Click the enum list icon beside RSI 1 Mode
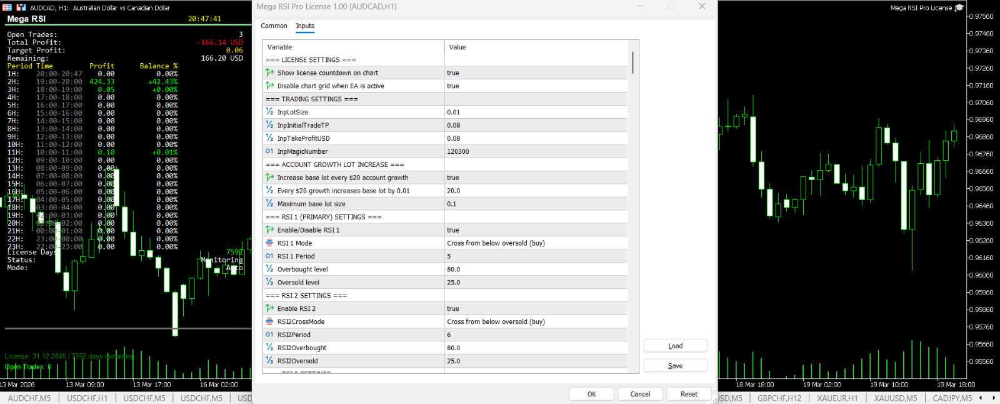 click(269, 243)
